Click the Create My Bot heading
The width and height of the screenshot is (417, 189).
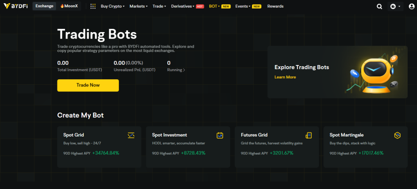coord(80,115)
